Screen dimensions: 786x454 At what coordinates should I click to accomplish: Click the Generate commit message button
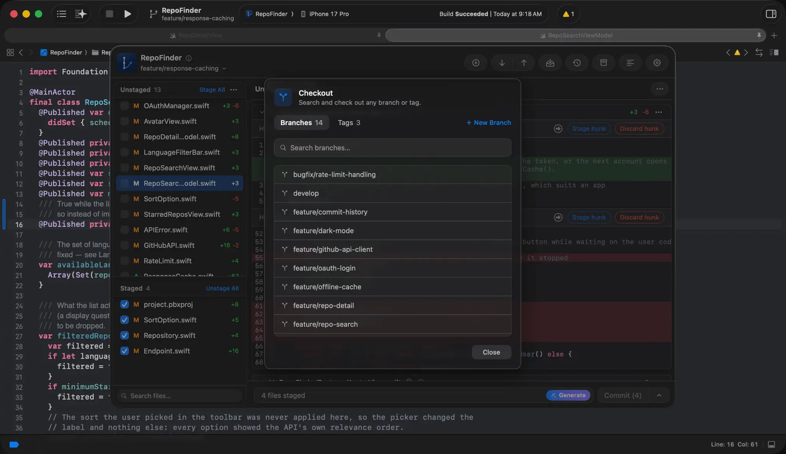point(568,395)
